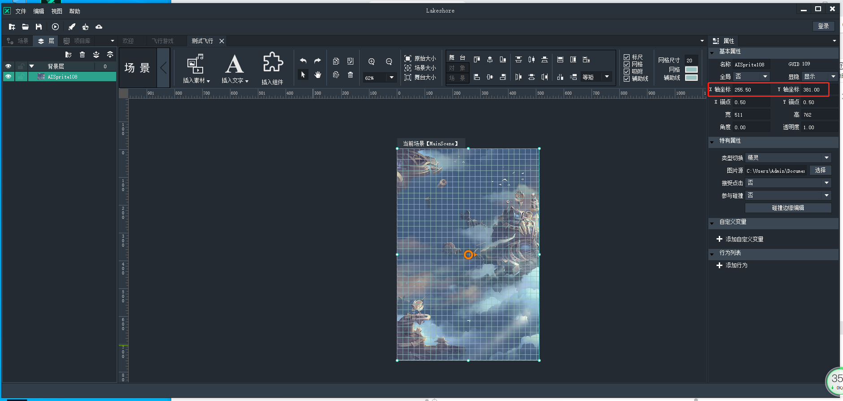Click 添加自定义变量
This screenshot has width=843, height=401.
pos(740,239)
